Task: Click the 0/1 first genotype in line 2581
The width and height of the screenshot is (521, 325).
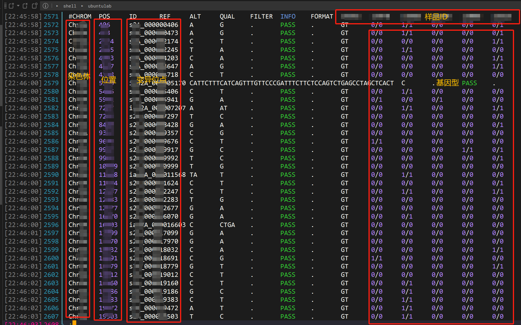Action: [377, 100]
